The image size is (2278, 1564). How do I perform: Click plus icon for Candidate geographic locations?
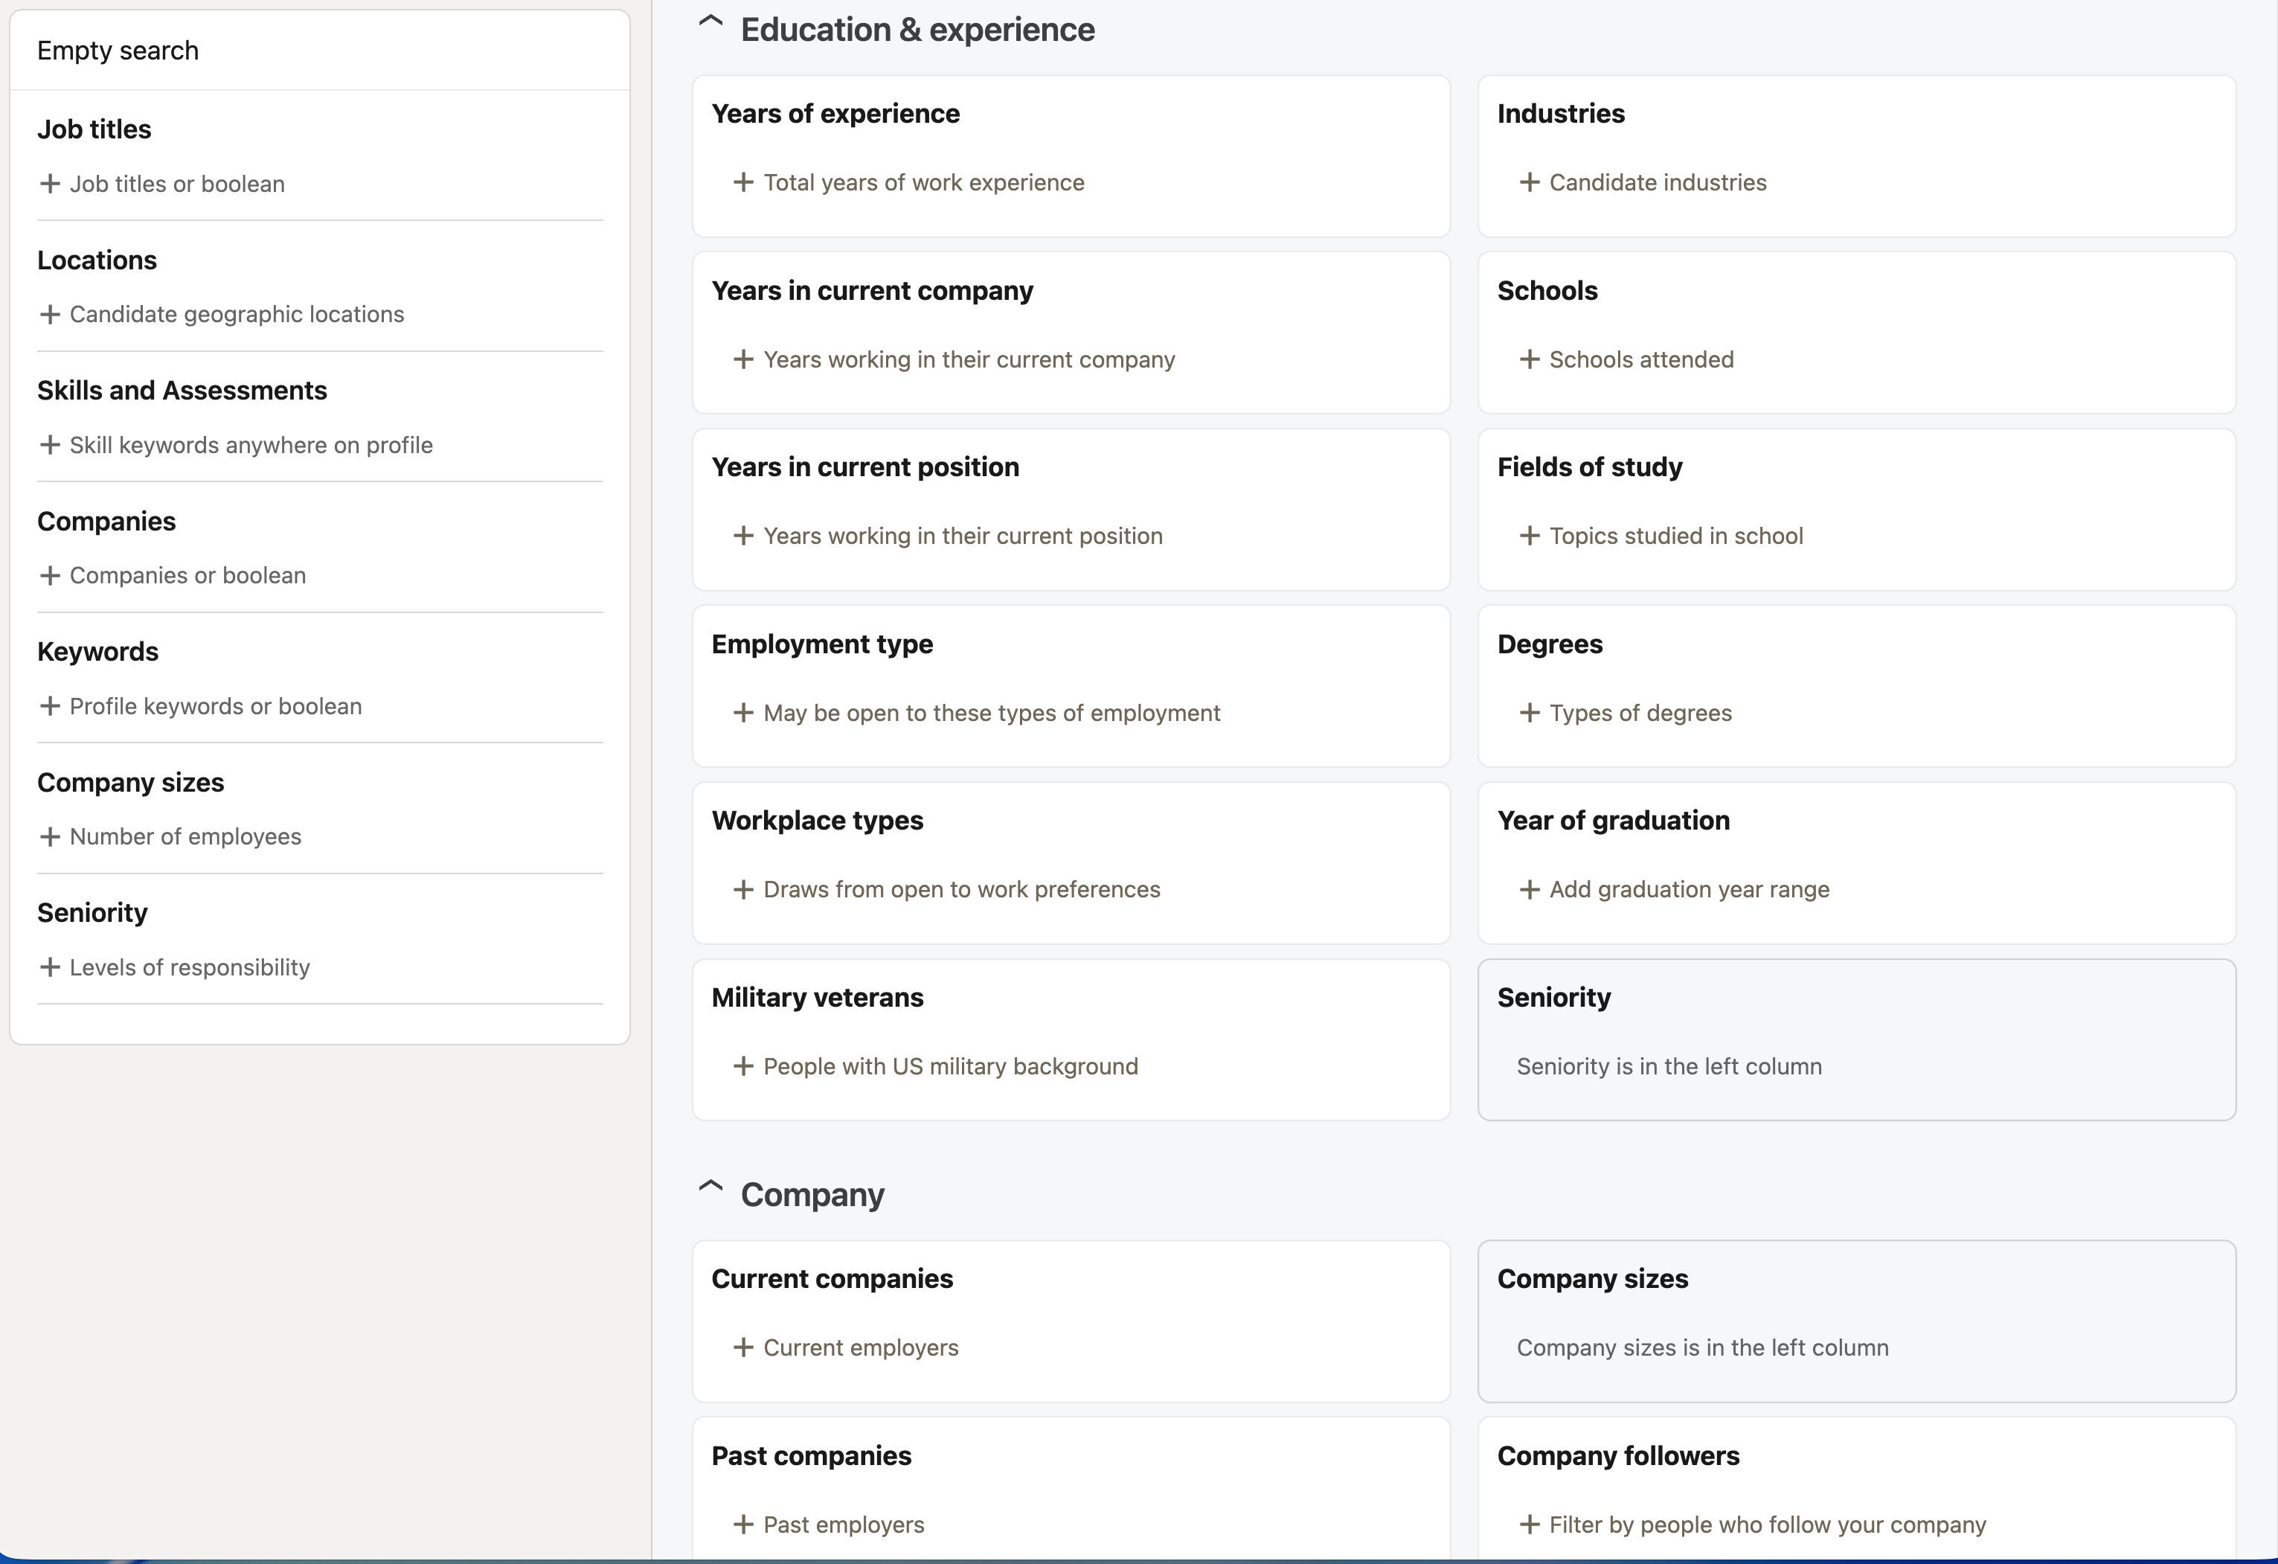point(50,314)
